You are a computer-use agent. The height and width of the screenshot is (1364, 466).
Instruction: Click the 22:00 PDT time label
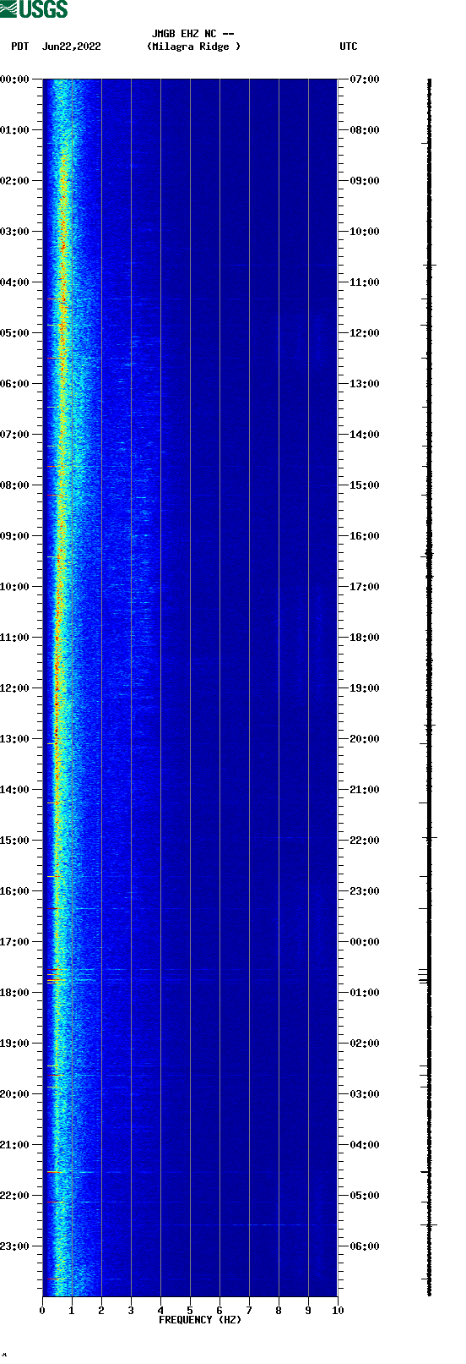coord(15,1196)
